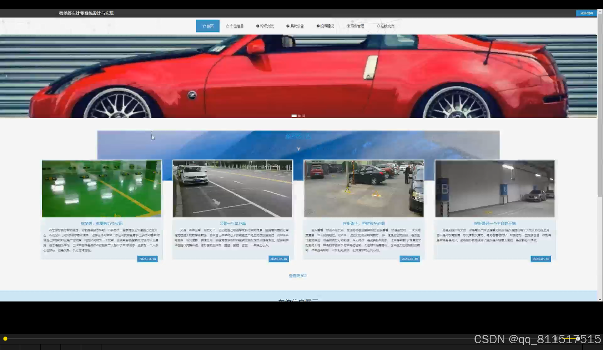Open 投诉建议 complaints page

click(325, 26)
